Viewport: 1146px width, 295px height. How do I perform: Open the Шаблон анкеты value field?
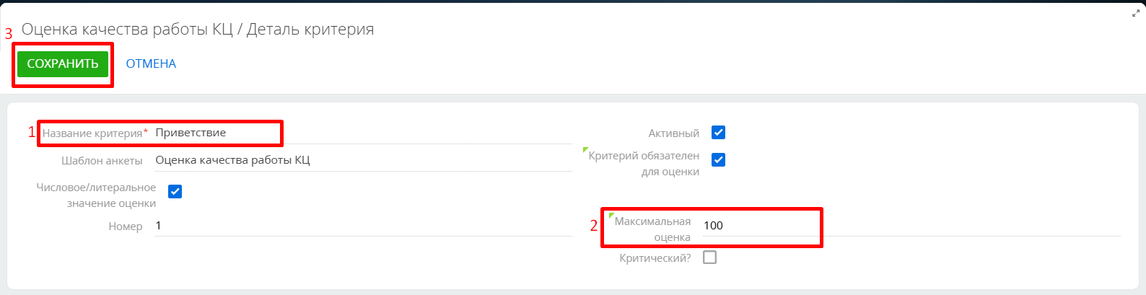click(363, 160)
